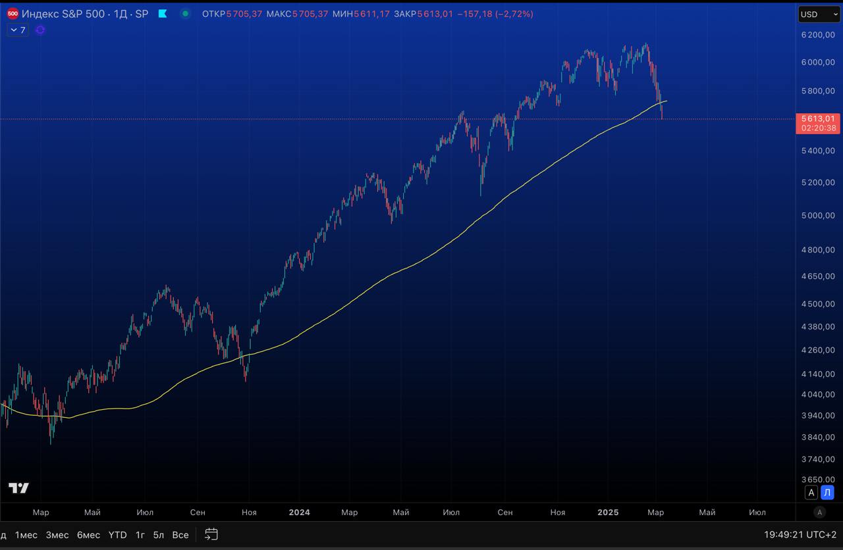
Task: Click the 4 500,00 price scale label
Action: point(817,304)
